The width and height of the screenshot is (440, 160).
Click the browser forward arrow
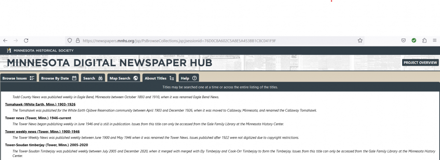pos(16,41)
